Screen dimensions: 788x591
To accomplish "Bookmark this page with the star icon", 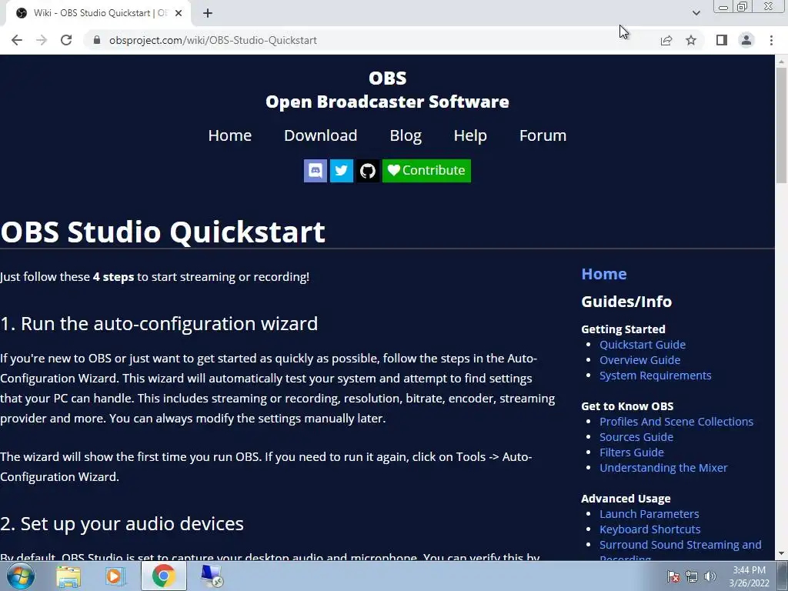I will (x=691, y=40).
